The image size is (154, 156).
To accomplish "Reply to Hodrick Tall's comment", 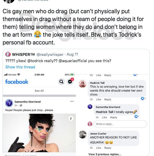I will (108, 99).
